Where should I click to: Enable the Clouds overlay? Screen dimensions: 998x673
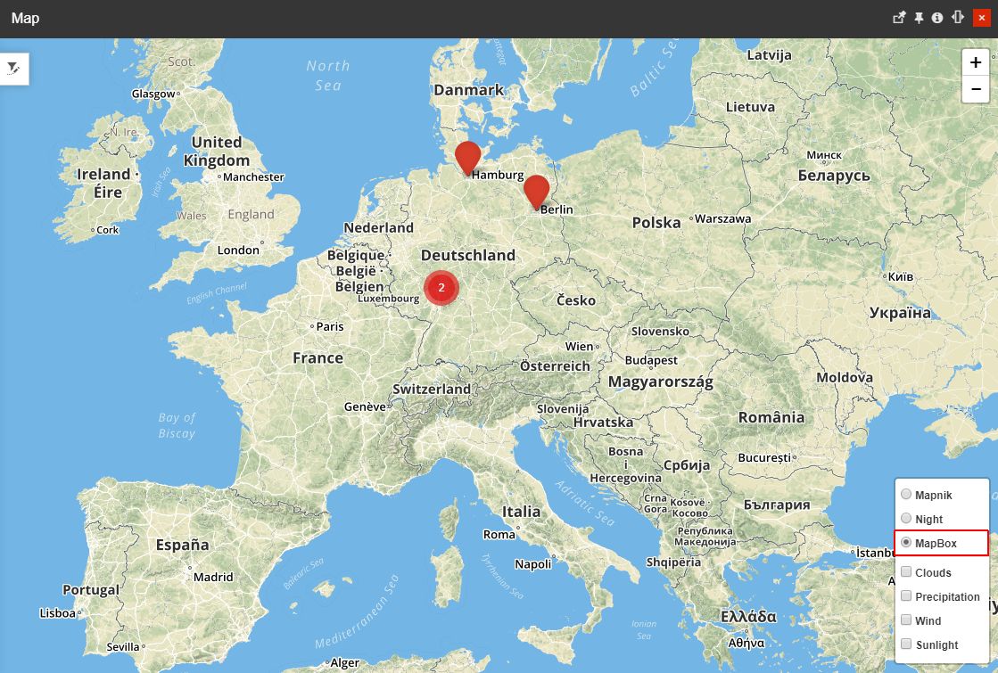pos(906,571)
